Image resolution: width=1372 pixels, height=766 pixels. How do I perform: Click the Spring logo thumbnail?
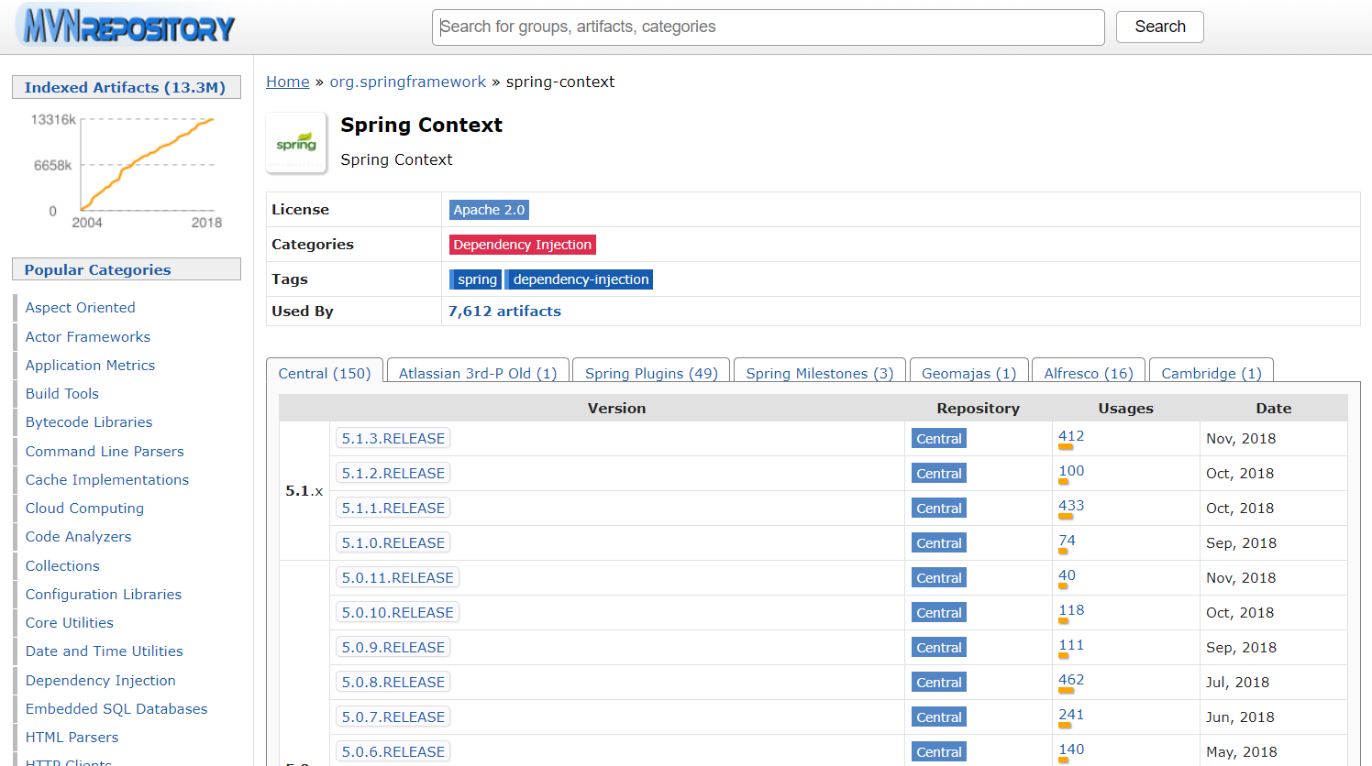click(x=296, y=143)
